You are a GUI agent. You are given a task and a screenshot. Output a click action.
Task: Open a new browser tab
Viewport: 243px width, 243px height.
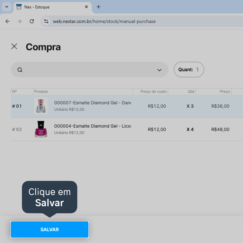coord(99,7)
